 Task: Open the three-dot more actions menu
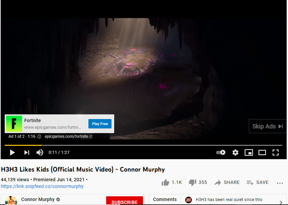280,183
